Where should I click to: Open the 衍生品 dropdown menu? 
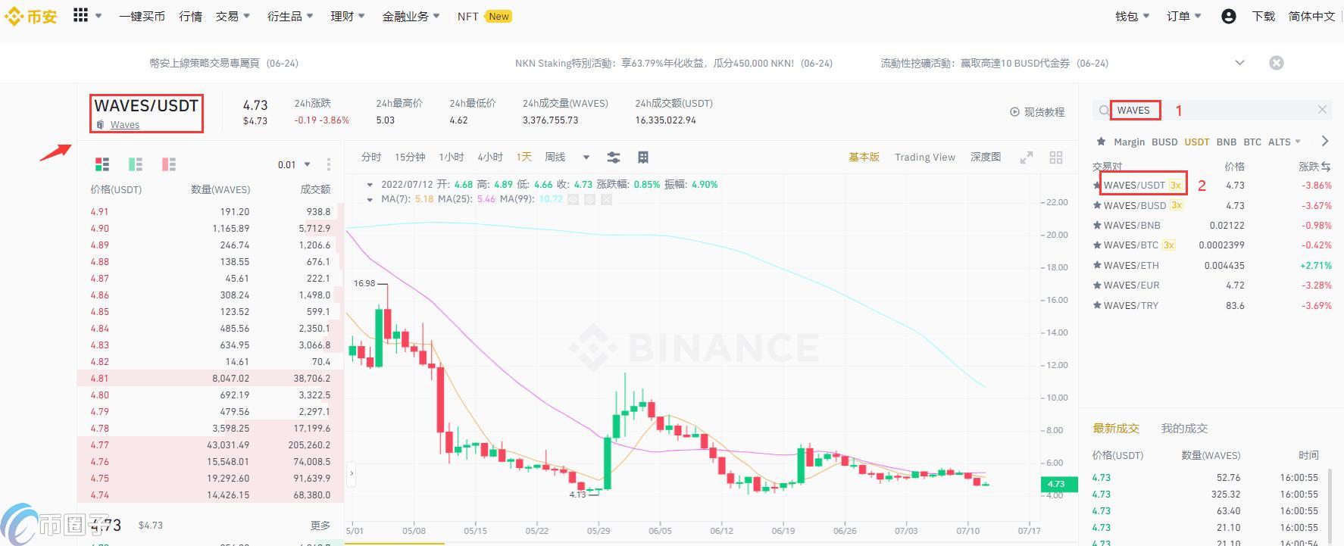pos(290,16)
